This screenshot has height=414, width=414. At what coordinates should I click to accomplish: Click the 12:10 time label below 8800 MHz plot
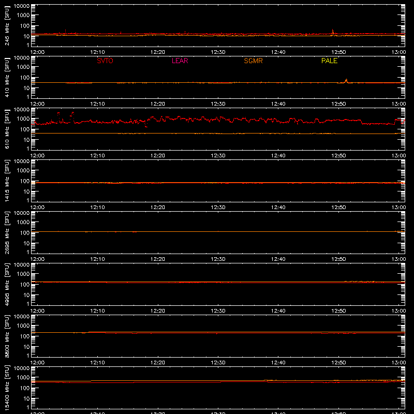[97, 363]
